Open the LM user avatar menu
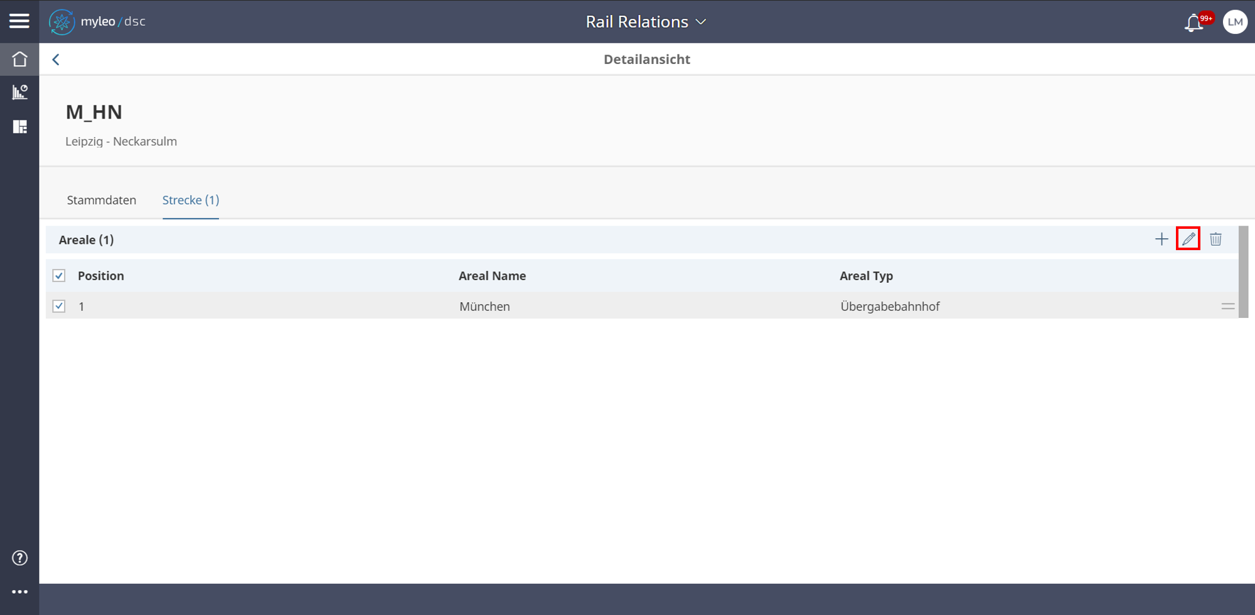The image size is (1255, 615). point(1235,22)
